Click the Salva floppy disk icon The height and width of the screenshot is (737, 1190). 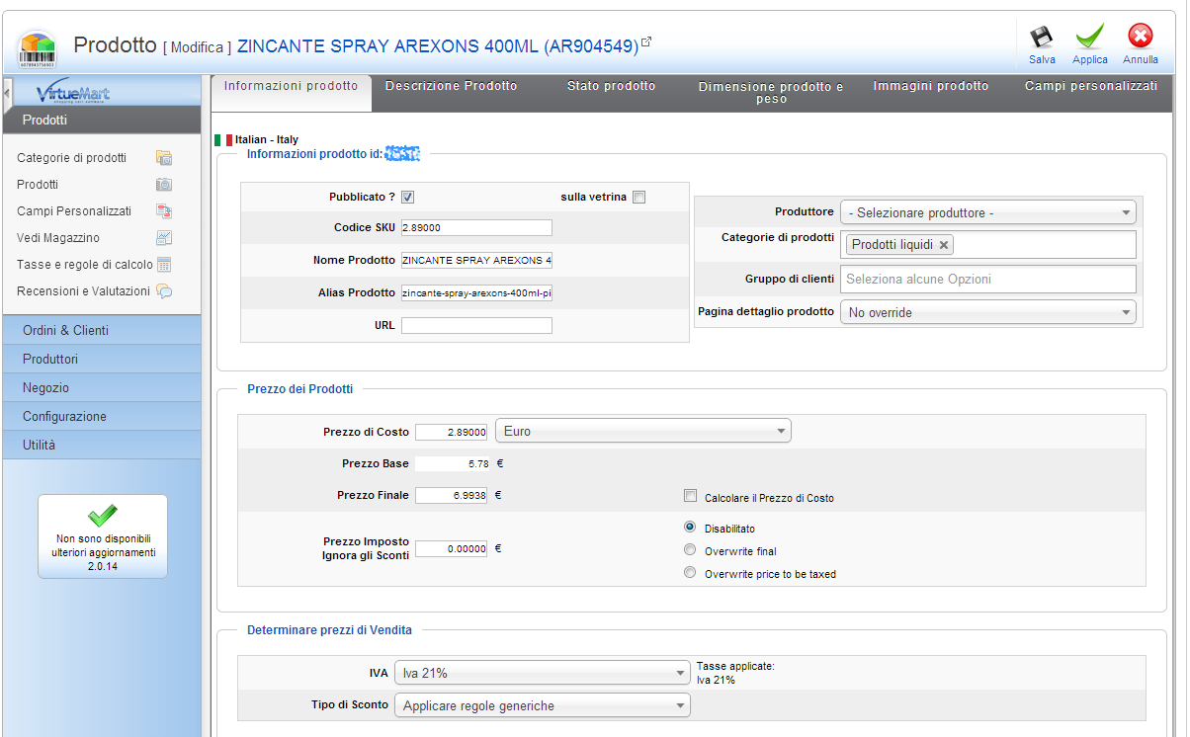coord(1042,38)
